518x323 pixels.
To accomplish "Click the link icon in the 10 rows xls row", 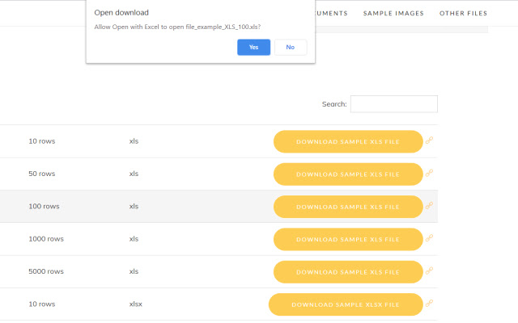I will point(430,141).
